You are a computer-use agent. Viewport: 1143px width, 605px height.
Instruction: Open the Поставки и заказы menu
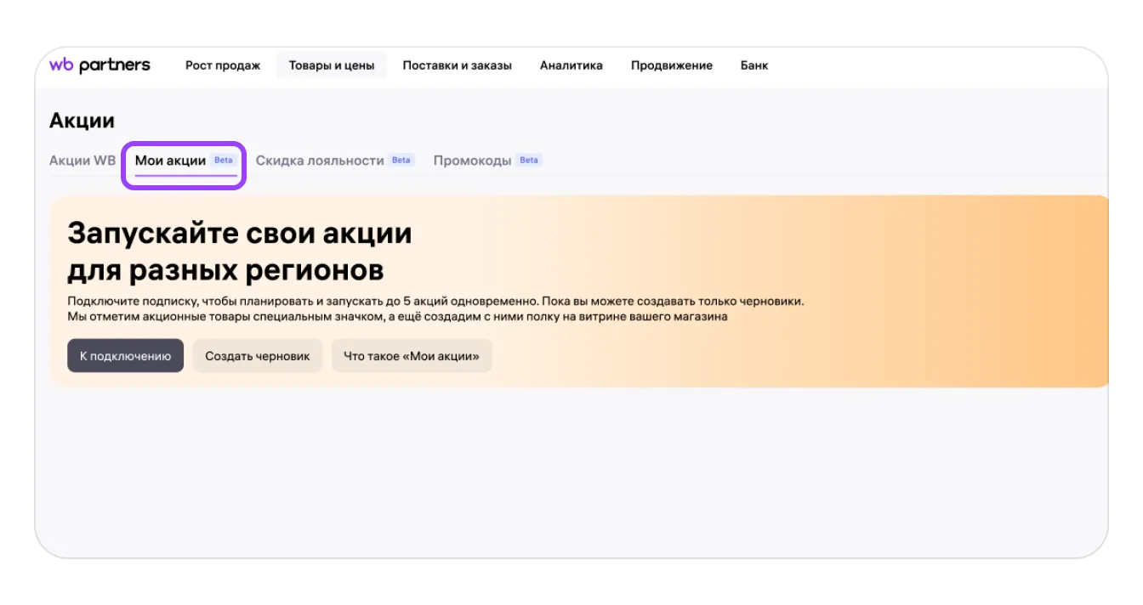(x=457, y=65)
